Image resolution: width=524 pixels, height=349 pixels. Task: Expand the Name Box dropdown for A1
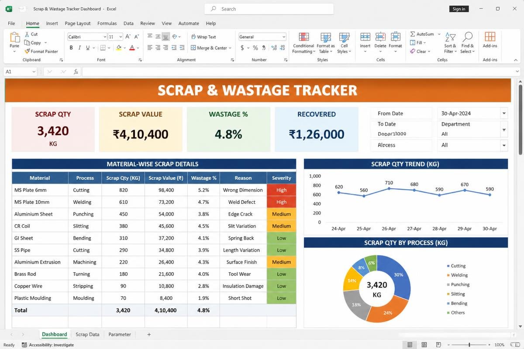tap(34, 72)
